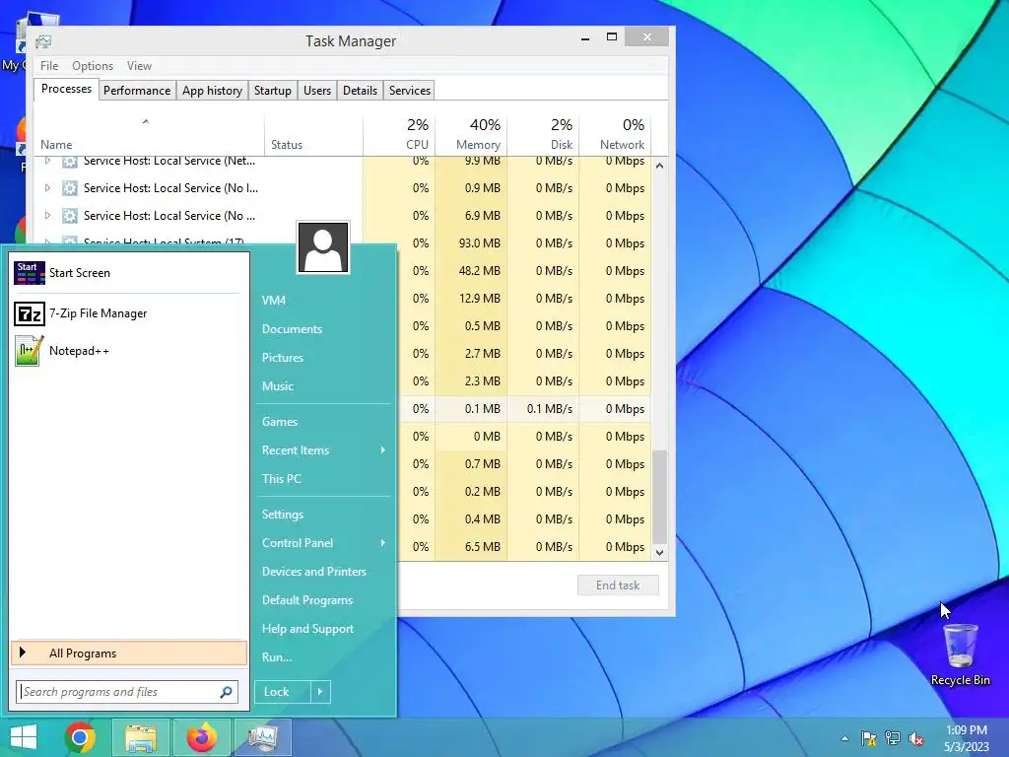The height and width of the screenshot is (757, 1009).
Task: Open the Options menu
Action: (x=92, y=66)
